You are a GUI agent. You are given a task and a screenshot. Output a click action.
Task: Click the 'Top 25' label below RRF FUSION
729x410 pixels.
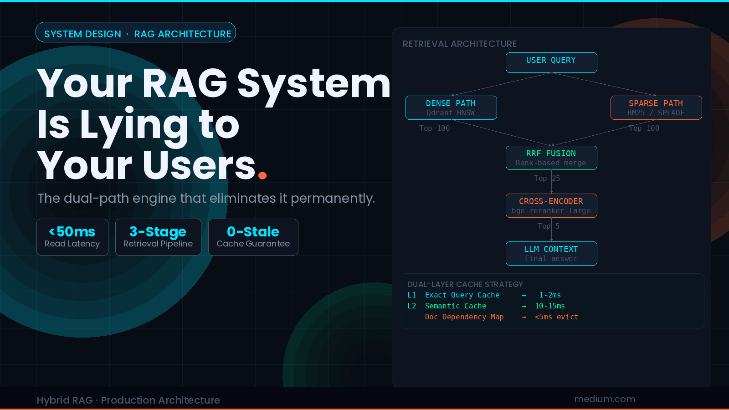(x=547, y=179)
